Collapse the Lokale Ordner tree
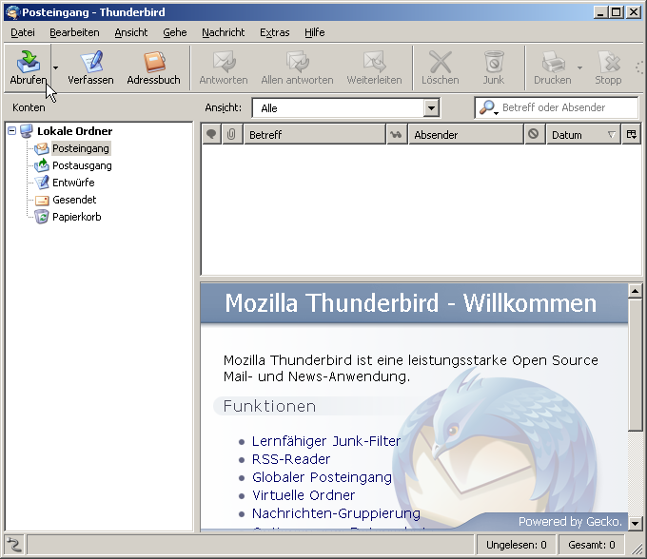 tap(12, 131)
